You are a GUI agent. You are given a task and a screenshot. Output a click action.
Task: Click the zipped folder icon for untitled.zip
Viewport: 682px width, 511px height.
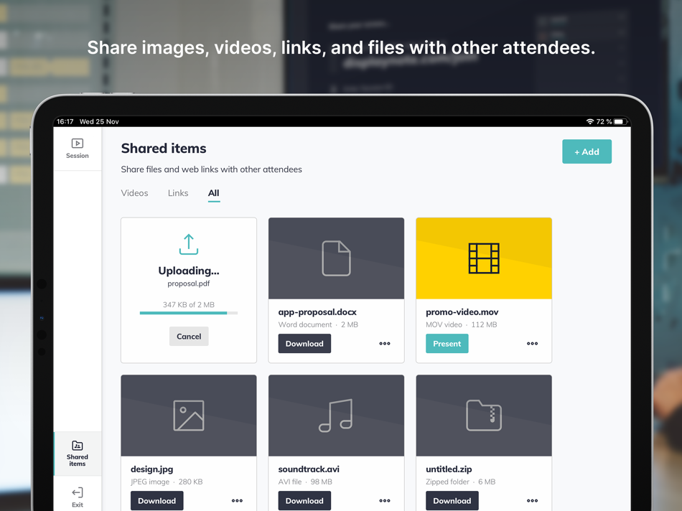click(x=484, y=416)
